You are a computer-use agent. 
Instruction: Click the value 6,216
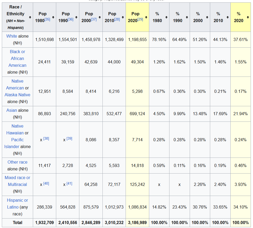coord(114,92)
